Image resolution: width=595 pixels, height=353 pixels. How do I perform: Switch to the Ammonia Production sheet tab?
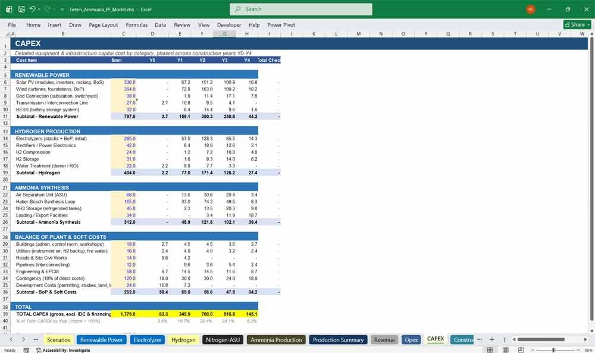(x=276, y=340)
